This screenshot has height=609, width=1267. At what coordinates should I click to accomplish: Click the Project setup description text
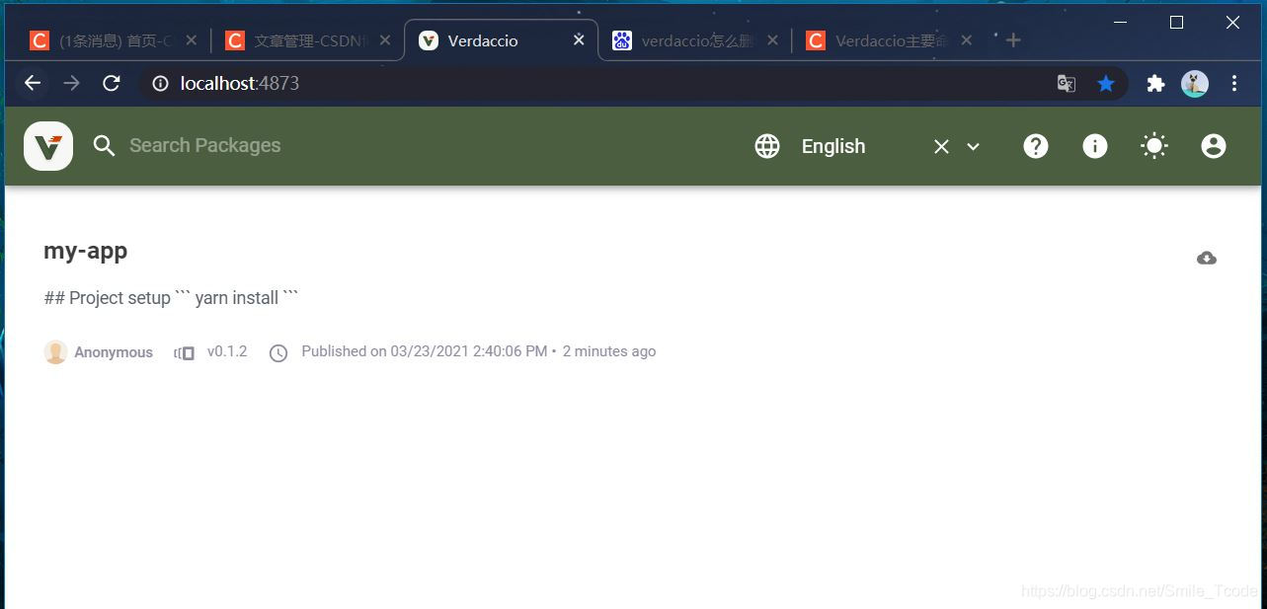(x=171, y=298)
